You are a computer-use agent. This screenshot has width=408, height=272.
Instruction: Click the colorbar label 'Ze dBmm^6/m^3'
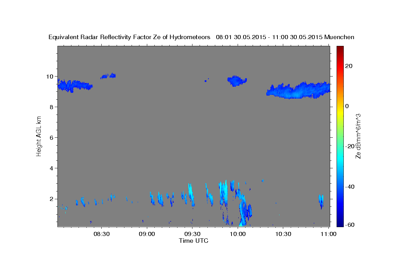click(358, 136)
